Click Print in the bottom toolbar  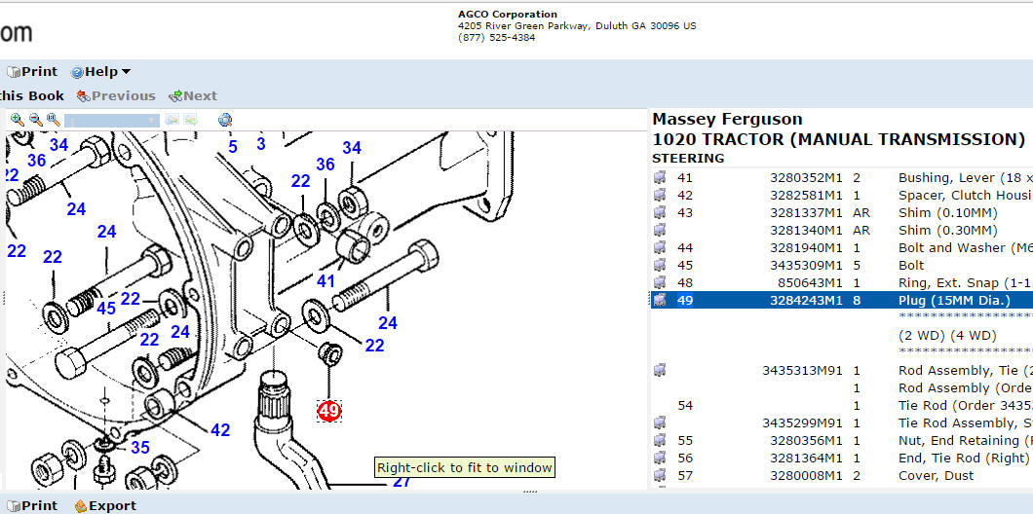click(32, 506)
